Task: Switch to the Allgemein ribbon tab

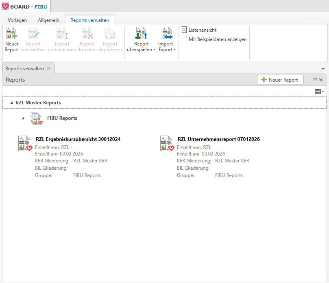Action: (x=48, y=20)
